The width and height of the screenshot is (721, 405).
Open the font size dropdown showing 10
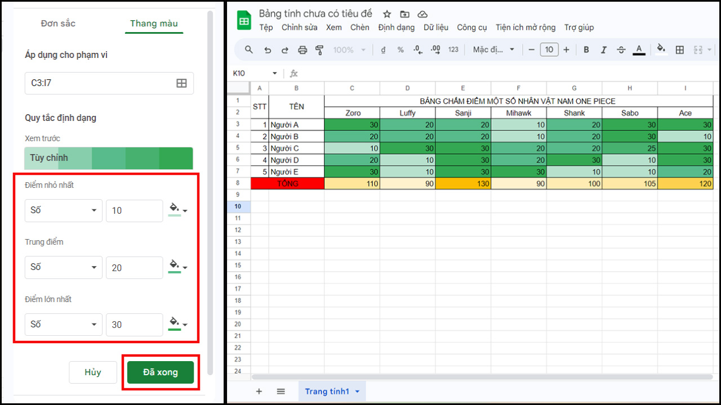pos(549,49)
